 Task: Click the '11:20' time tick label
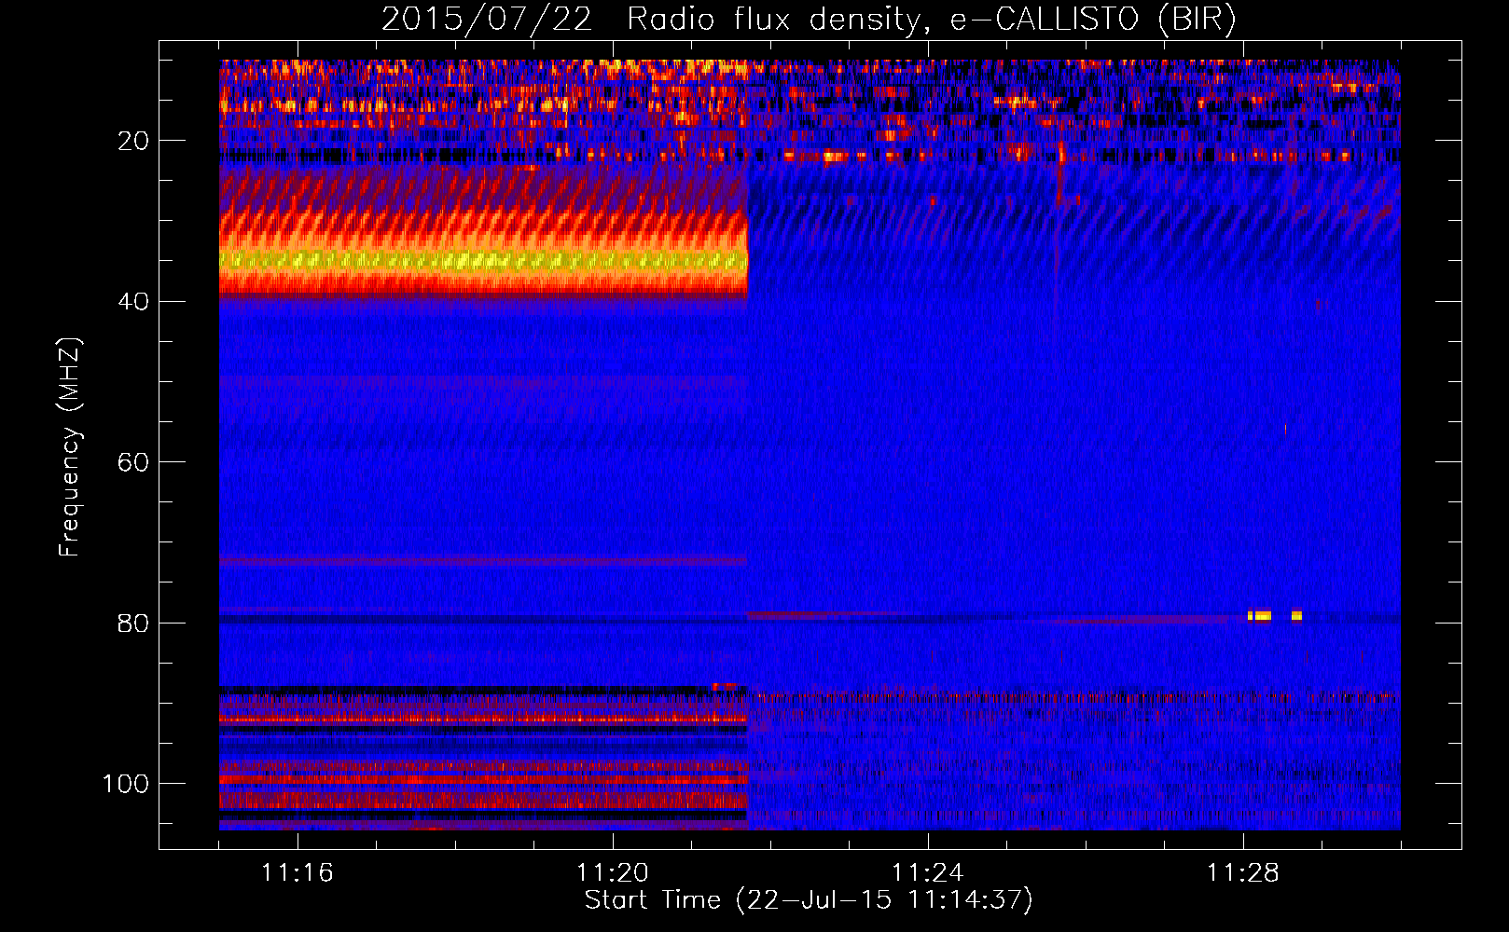[x=613, y=873]
